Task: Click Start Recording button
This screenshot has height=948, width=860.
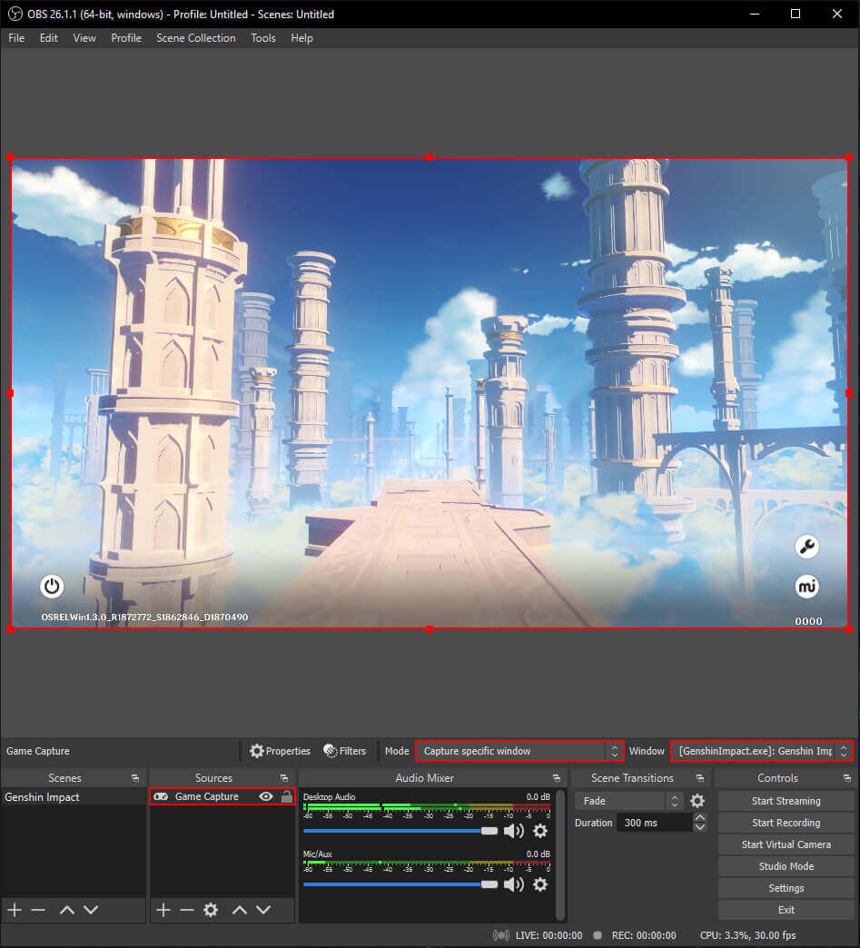Action: click(x=786, y=823)
